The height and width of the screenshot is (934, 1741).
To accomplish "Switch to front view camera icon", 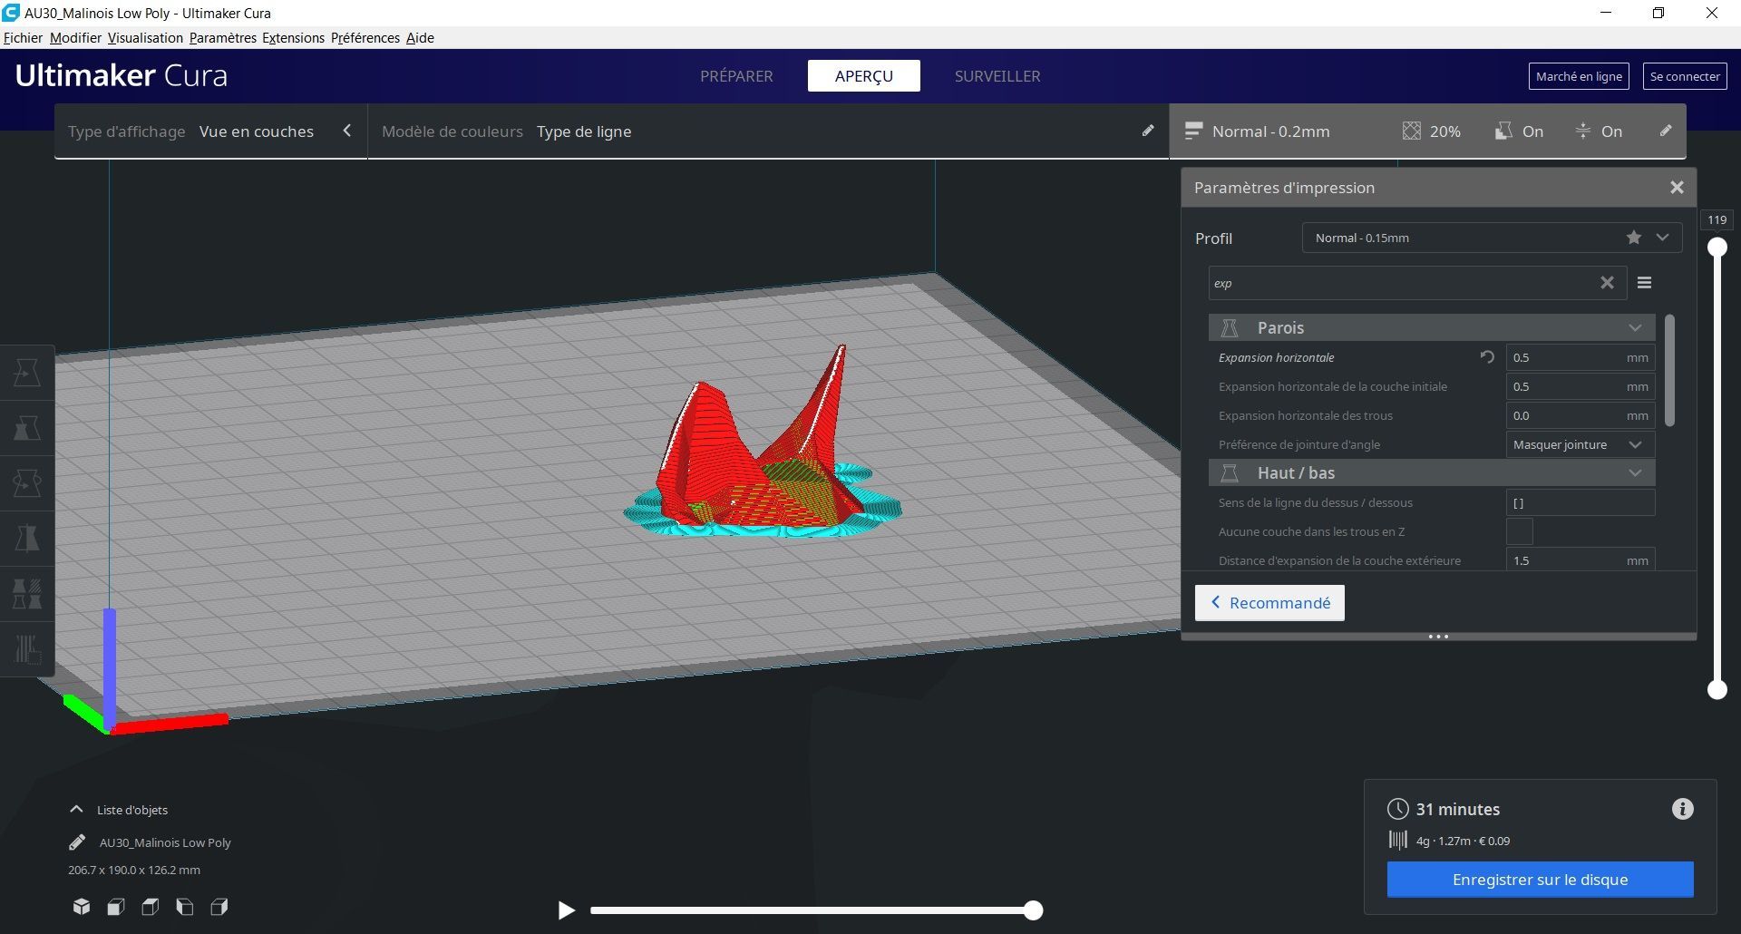I will 116,907.
